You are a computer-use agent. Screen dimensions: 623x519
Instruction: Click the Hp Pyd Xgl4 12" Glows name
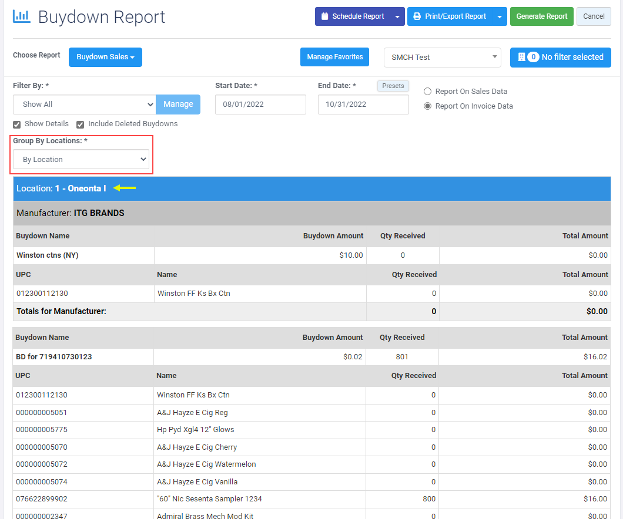196,430
